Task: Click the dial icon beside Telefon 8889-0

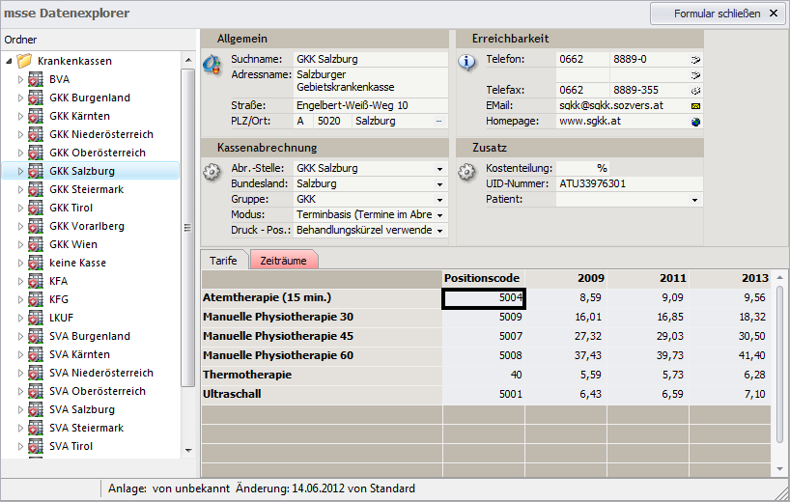Action: 695,60
